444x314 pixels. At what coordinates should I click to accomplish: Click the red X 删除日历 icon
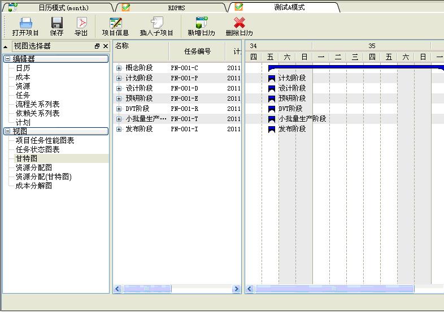[x=240, y=23]
